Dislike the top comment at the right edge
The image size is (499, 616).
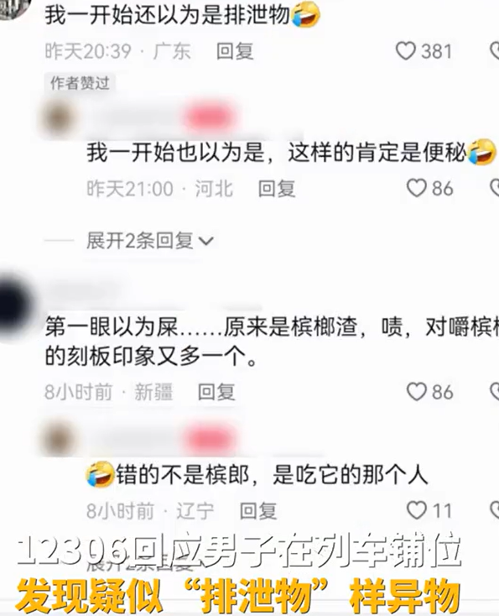tap(495, 51)
